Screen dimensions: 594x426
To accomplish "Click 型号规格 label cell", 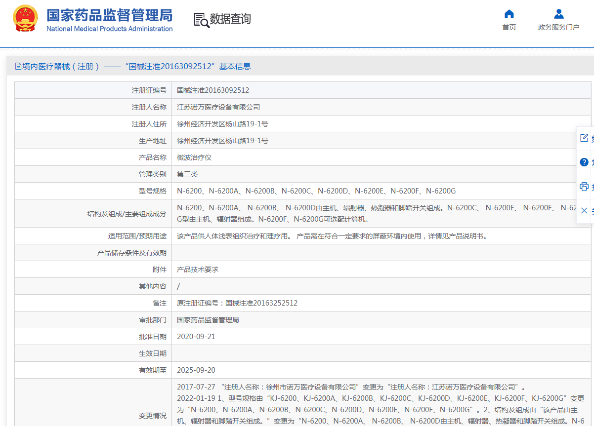I will [93, 191].
